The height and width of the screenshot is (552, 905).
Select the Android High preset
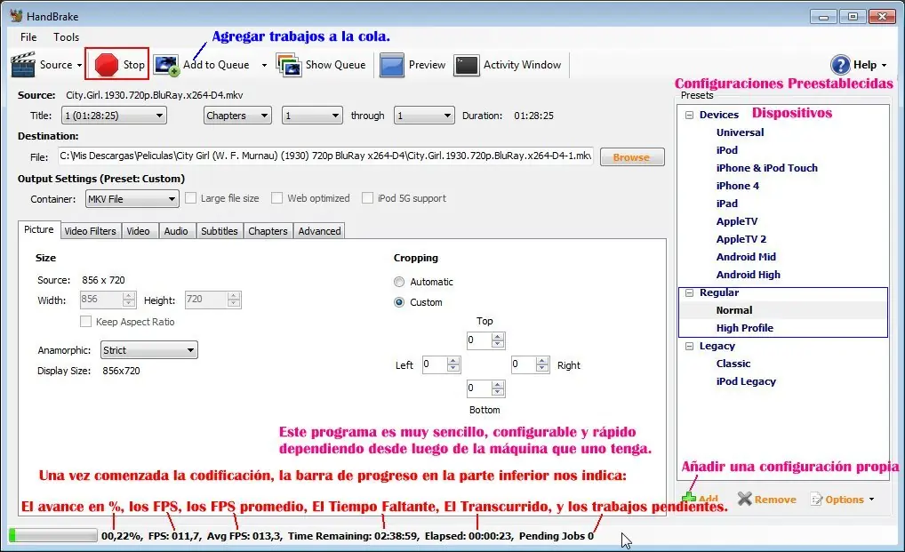pyautogui.click(x=749, y=276)
